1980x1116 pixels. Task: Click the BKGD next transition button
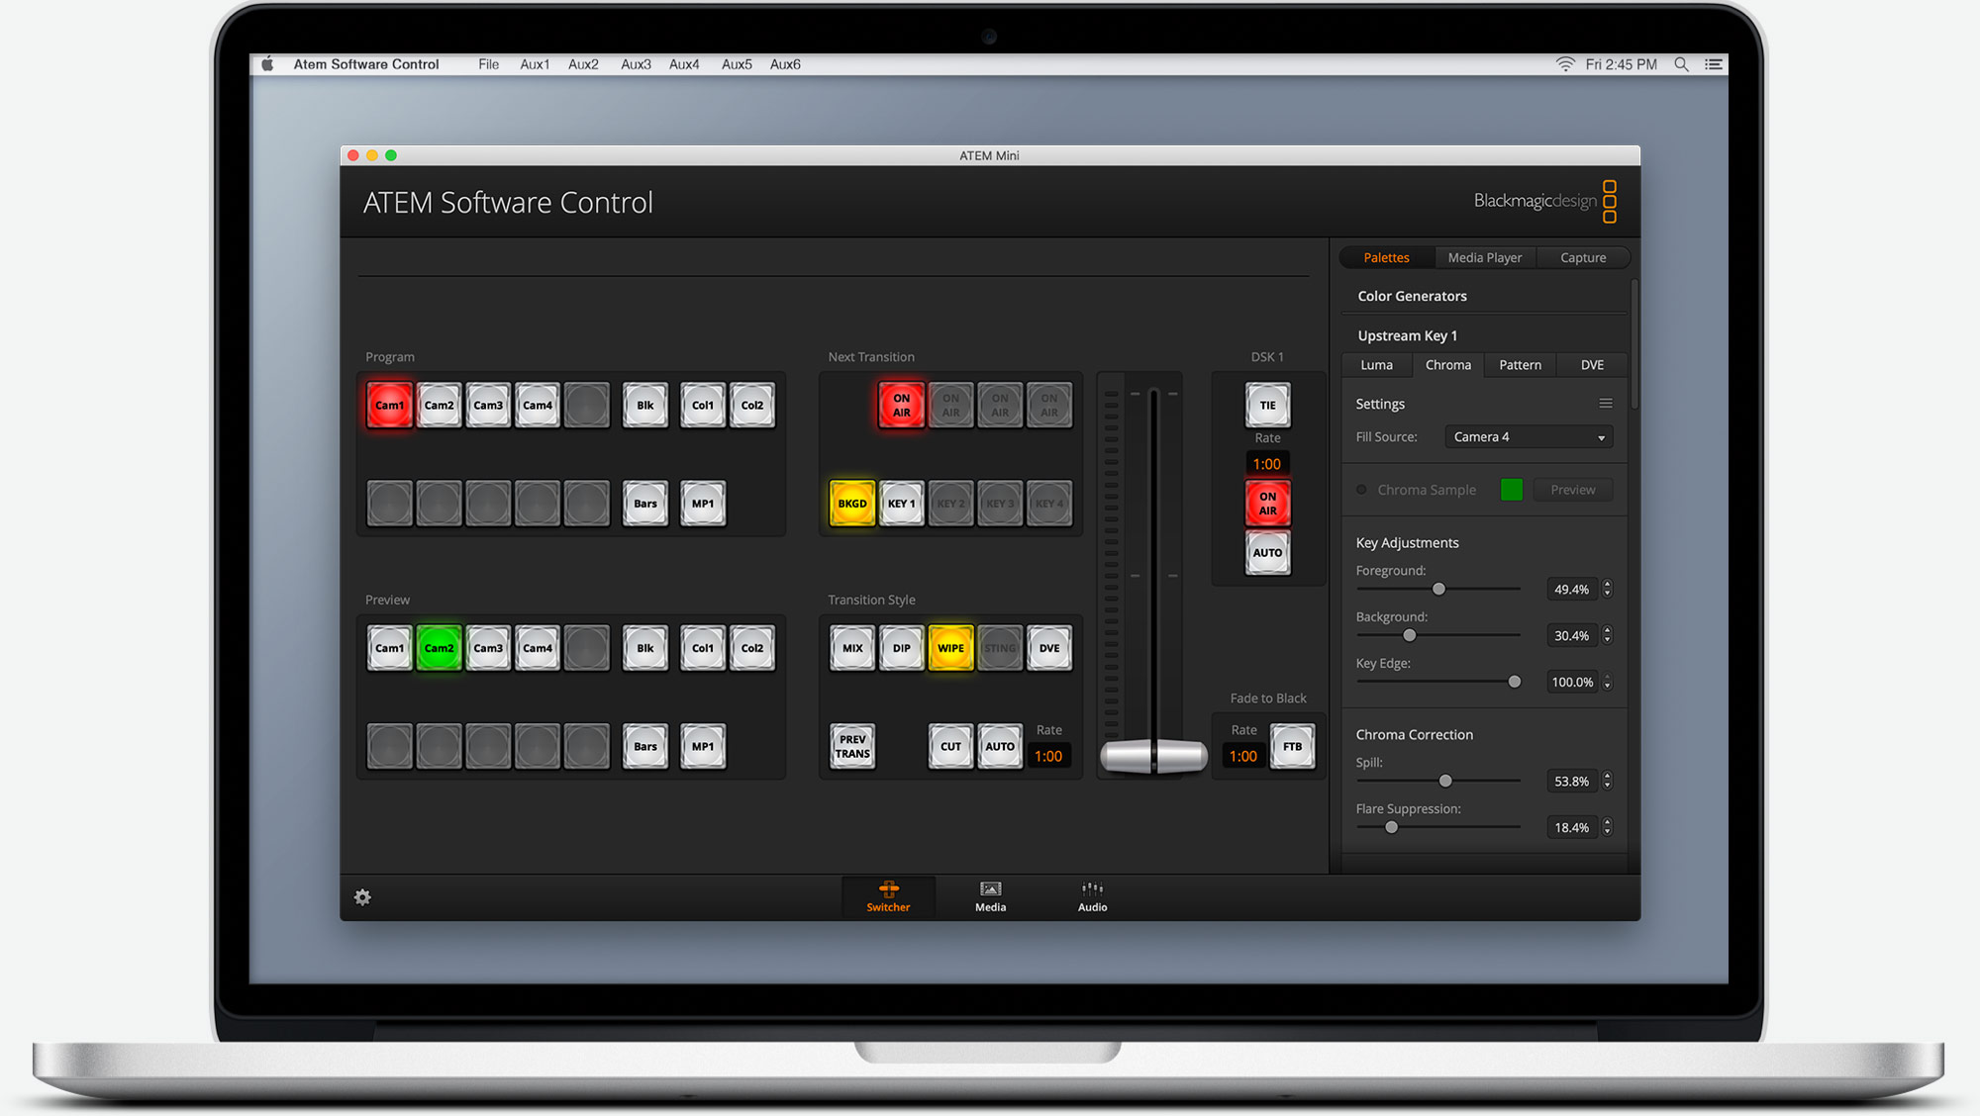click(x=850, y=504)
